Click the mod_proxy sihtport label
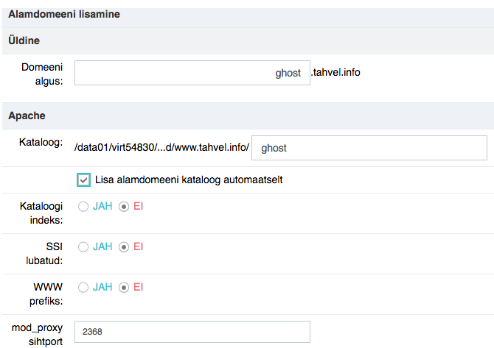Image resolution: width=494 pixels, height=348 pixels. pyautogui.click(x=37, y=335)
